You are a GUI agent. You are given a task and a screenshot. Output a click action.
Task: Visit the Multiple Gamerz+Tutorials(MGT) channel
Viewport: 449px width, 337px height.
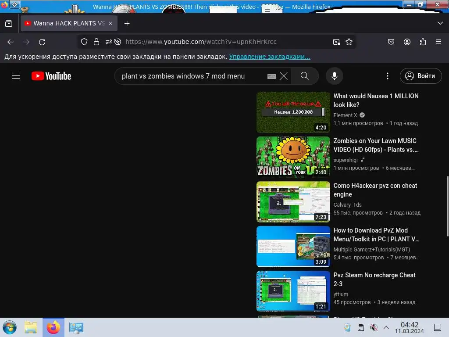click(x=372, y=249)
